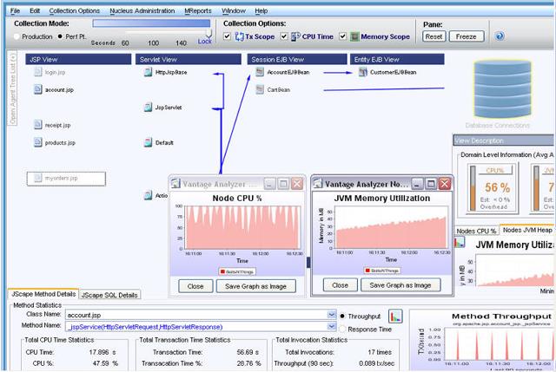Click the View Description panel header

[x=504, y=140]
